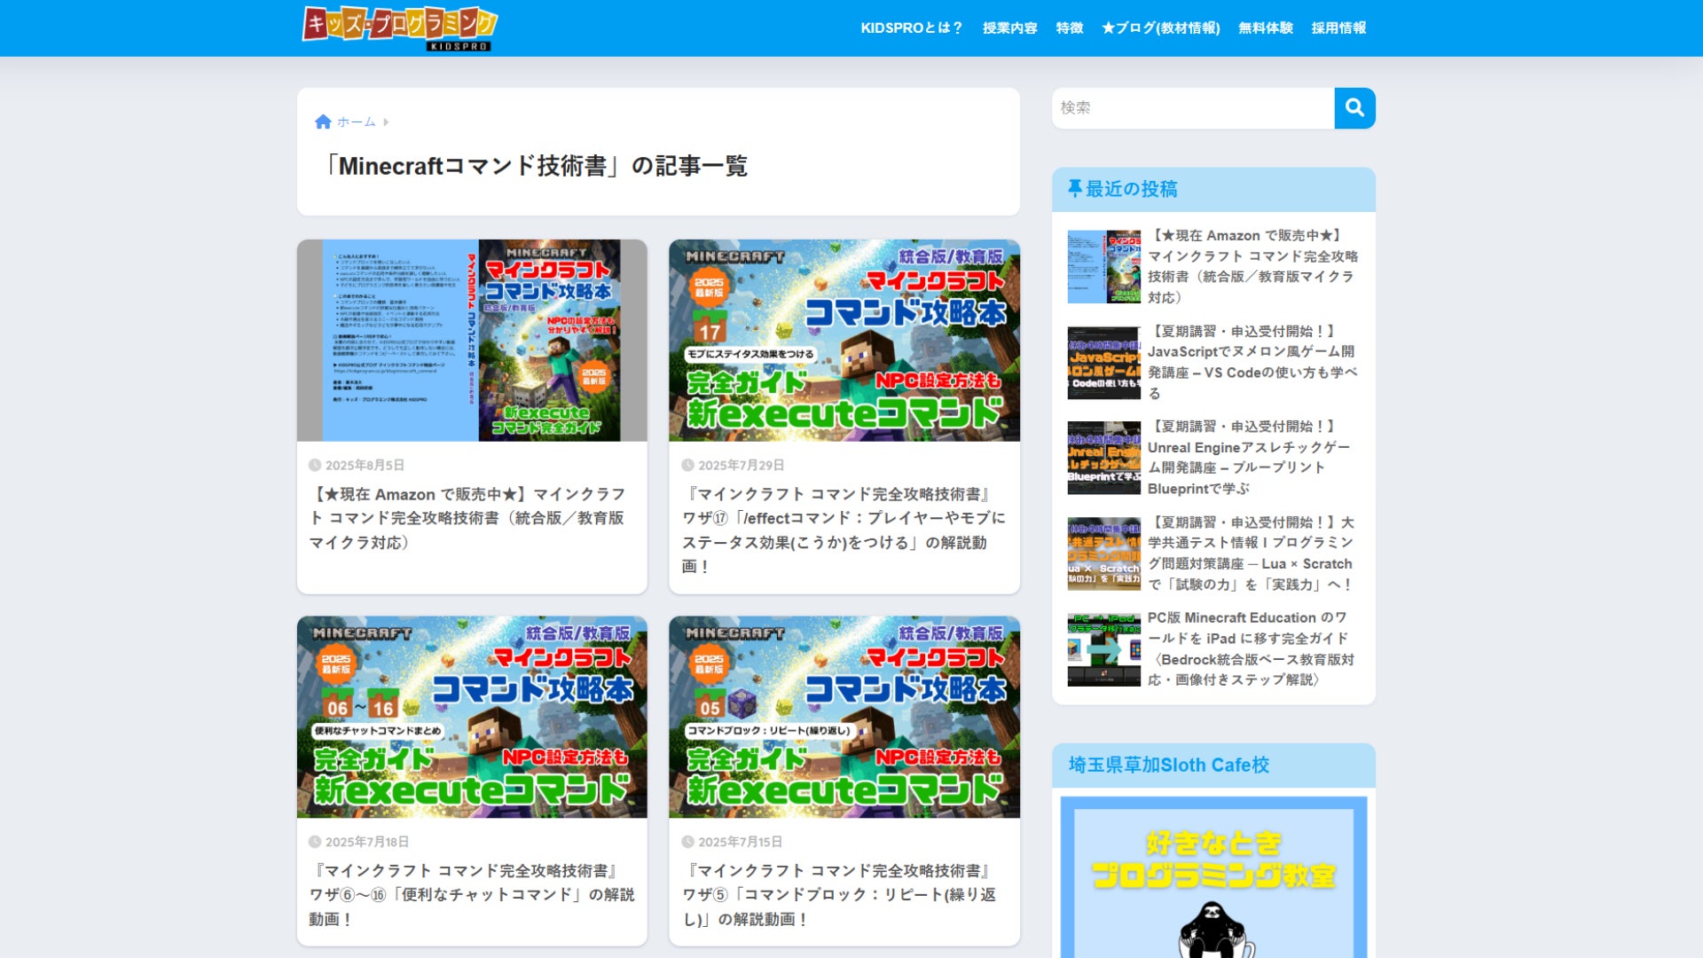Open the ★ブログ(教材情報) menu item
Image resolution: width=1703 pixels, height=958 pixels.
pyautogui.click(x=1161, y=28)
